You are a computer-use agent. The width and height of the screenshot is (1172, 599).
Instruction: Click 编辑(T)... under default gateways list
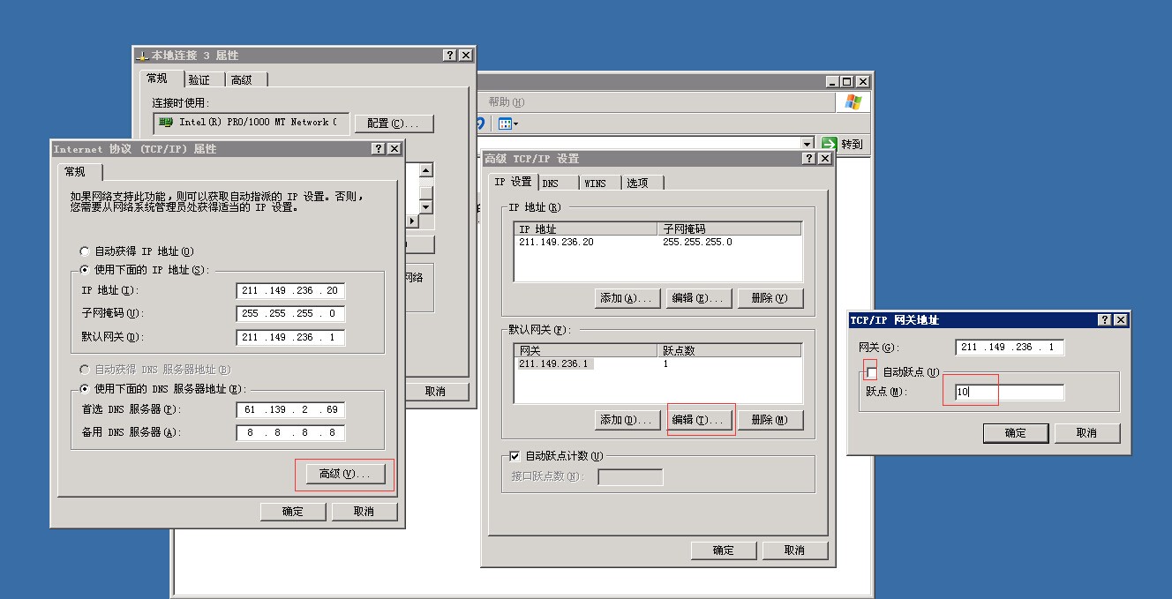pyautogui.click(x=702, y=420)
